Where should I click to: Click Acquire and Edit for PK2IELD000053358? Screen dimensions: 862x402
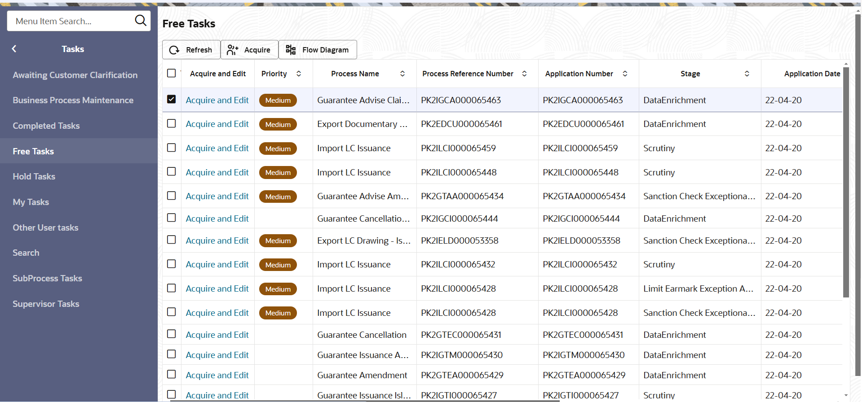tap(217, 240)
